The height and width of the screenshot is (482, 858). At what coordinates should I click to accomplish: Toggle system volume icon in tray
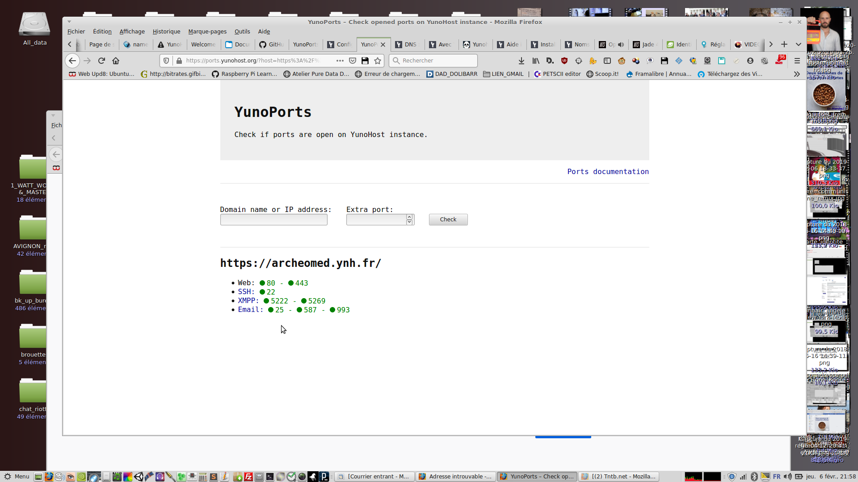point(787,477)
